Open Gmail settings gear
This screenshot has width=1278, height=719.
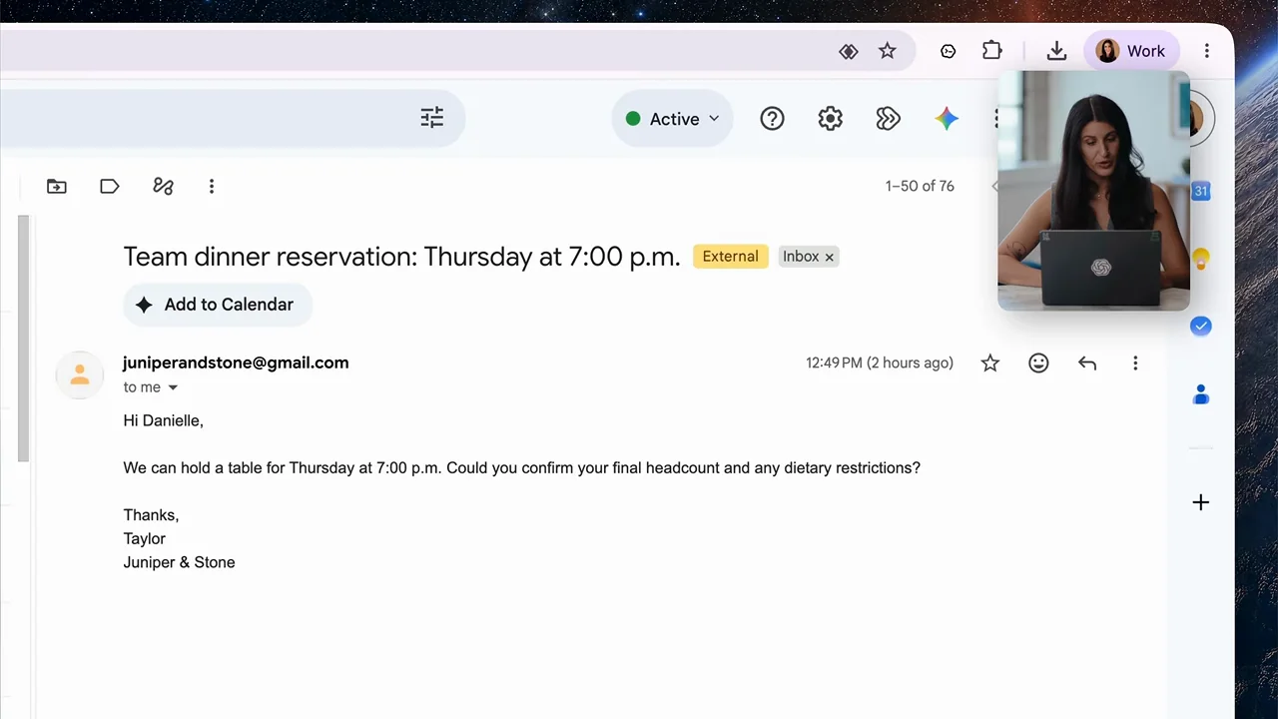click(830, 119)
